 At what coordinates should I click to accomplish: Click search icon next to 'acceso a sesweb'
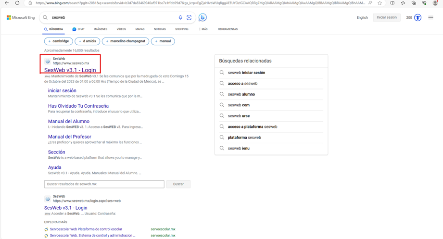click(222, 83)
